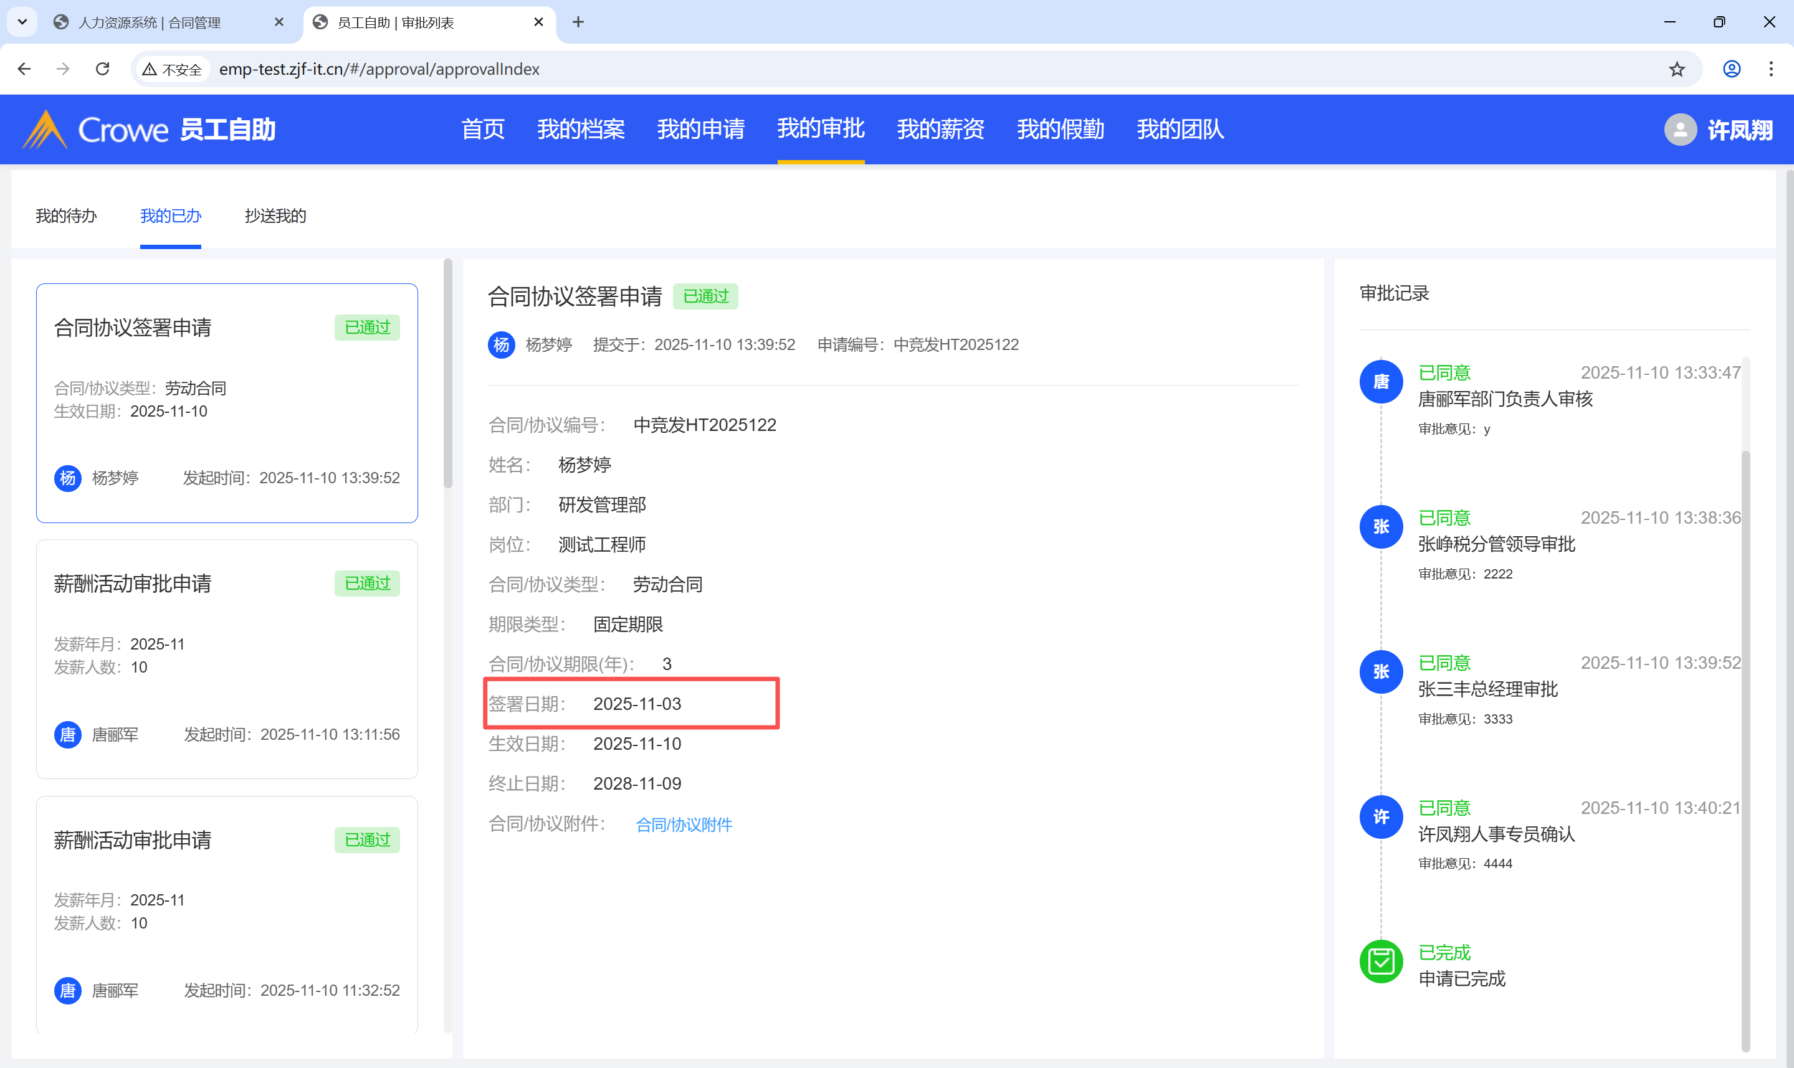Screen dimensions: 1794x1068
Task: Click the 不安全 site info warning
Action: [x=172, y=70]
